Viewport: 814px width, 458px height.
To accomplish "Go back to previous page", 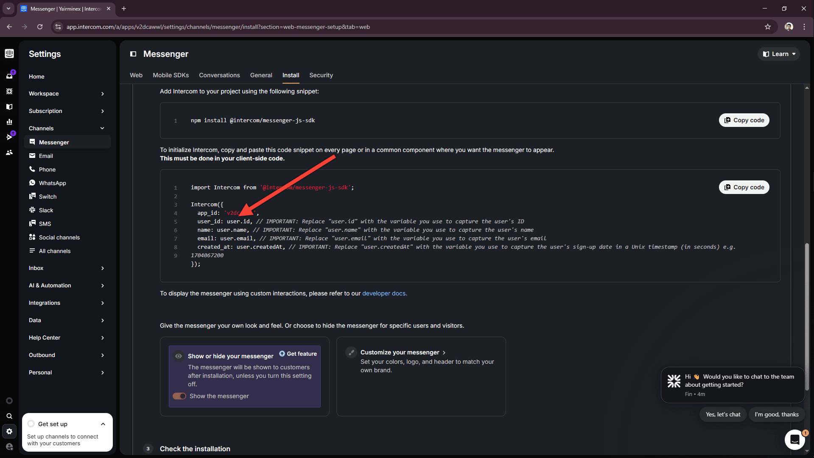I will 9,27.
